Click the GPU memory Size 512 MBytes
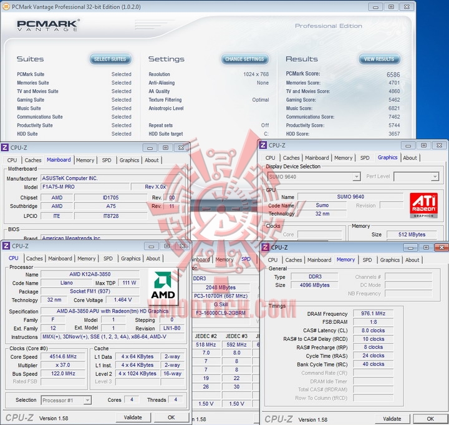Screen dimensions: 449x425 [x=412, y=235]
